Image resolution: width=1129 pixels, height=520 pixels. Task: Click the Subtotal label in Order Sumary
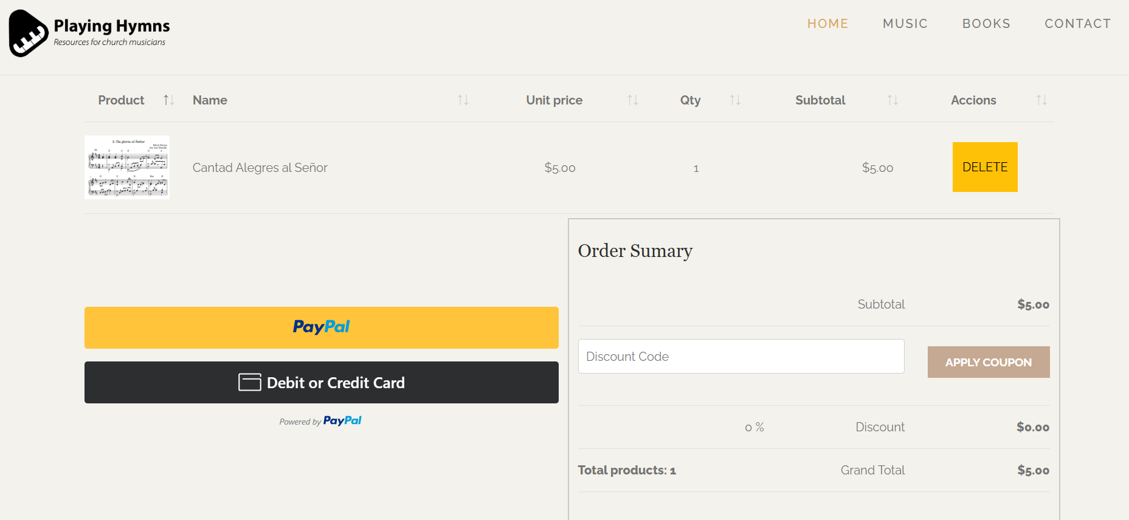click(x=881, y=304)
